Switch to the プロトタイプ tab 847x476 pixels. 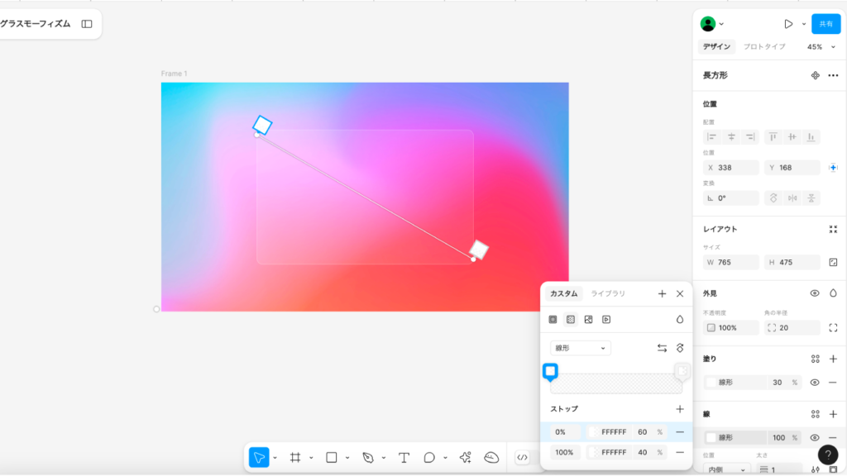click(x=764, y=47)
